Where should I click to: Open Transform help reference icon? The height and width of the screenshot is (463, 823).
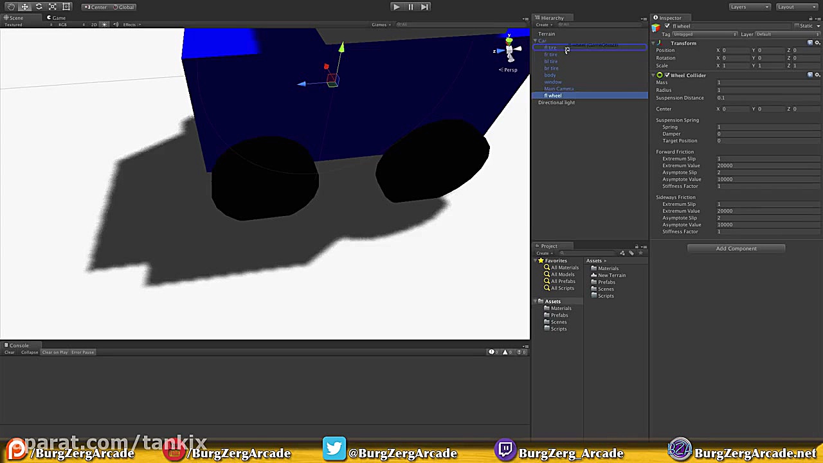810,43
